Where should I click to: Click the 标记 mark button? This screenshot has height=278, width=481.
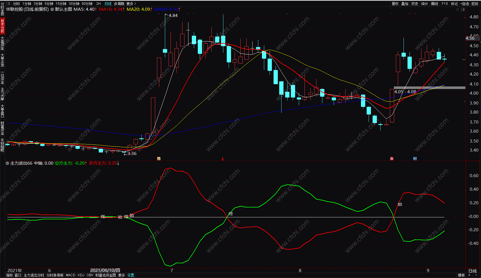tap(455, 4)
